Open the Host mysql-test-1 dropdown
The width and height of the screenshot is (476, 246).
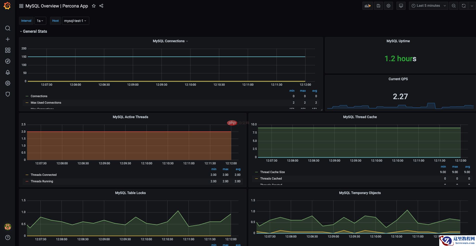pyautogui.click(x=75, y=21)
